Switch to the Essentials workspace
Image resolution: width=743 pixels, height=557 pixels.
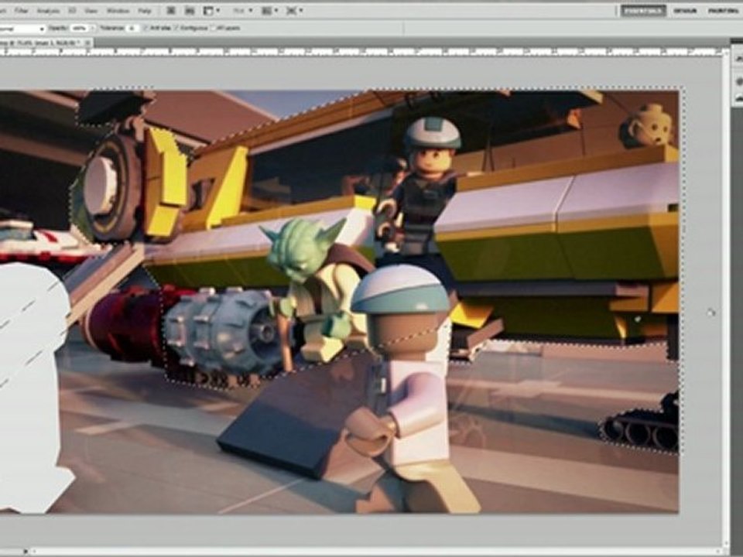tap(643, 10)
